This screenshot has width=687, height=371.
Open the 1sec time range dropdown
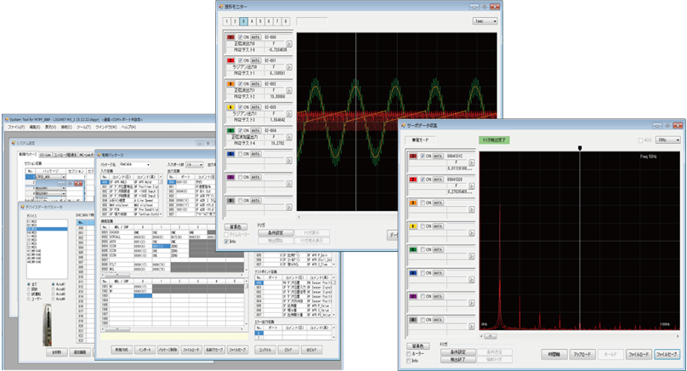pyautogui.click(x=485, y=21)
